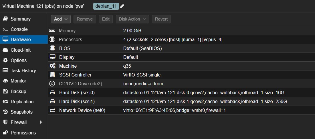This screenshot has width=315, height=139.
Task: Click the Machine gears icon
Action: (52, 66)
